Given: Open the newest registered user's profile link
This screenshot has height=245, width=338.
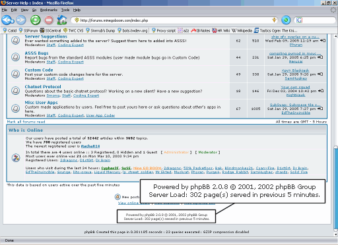Looking at the screenshot, I should pos(90,146).
